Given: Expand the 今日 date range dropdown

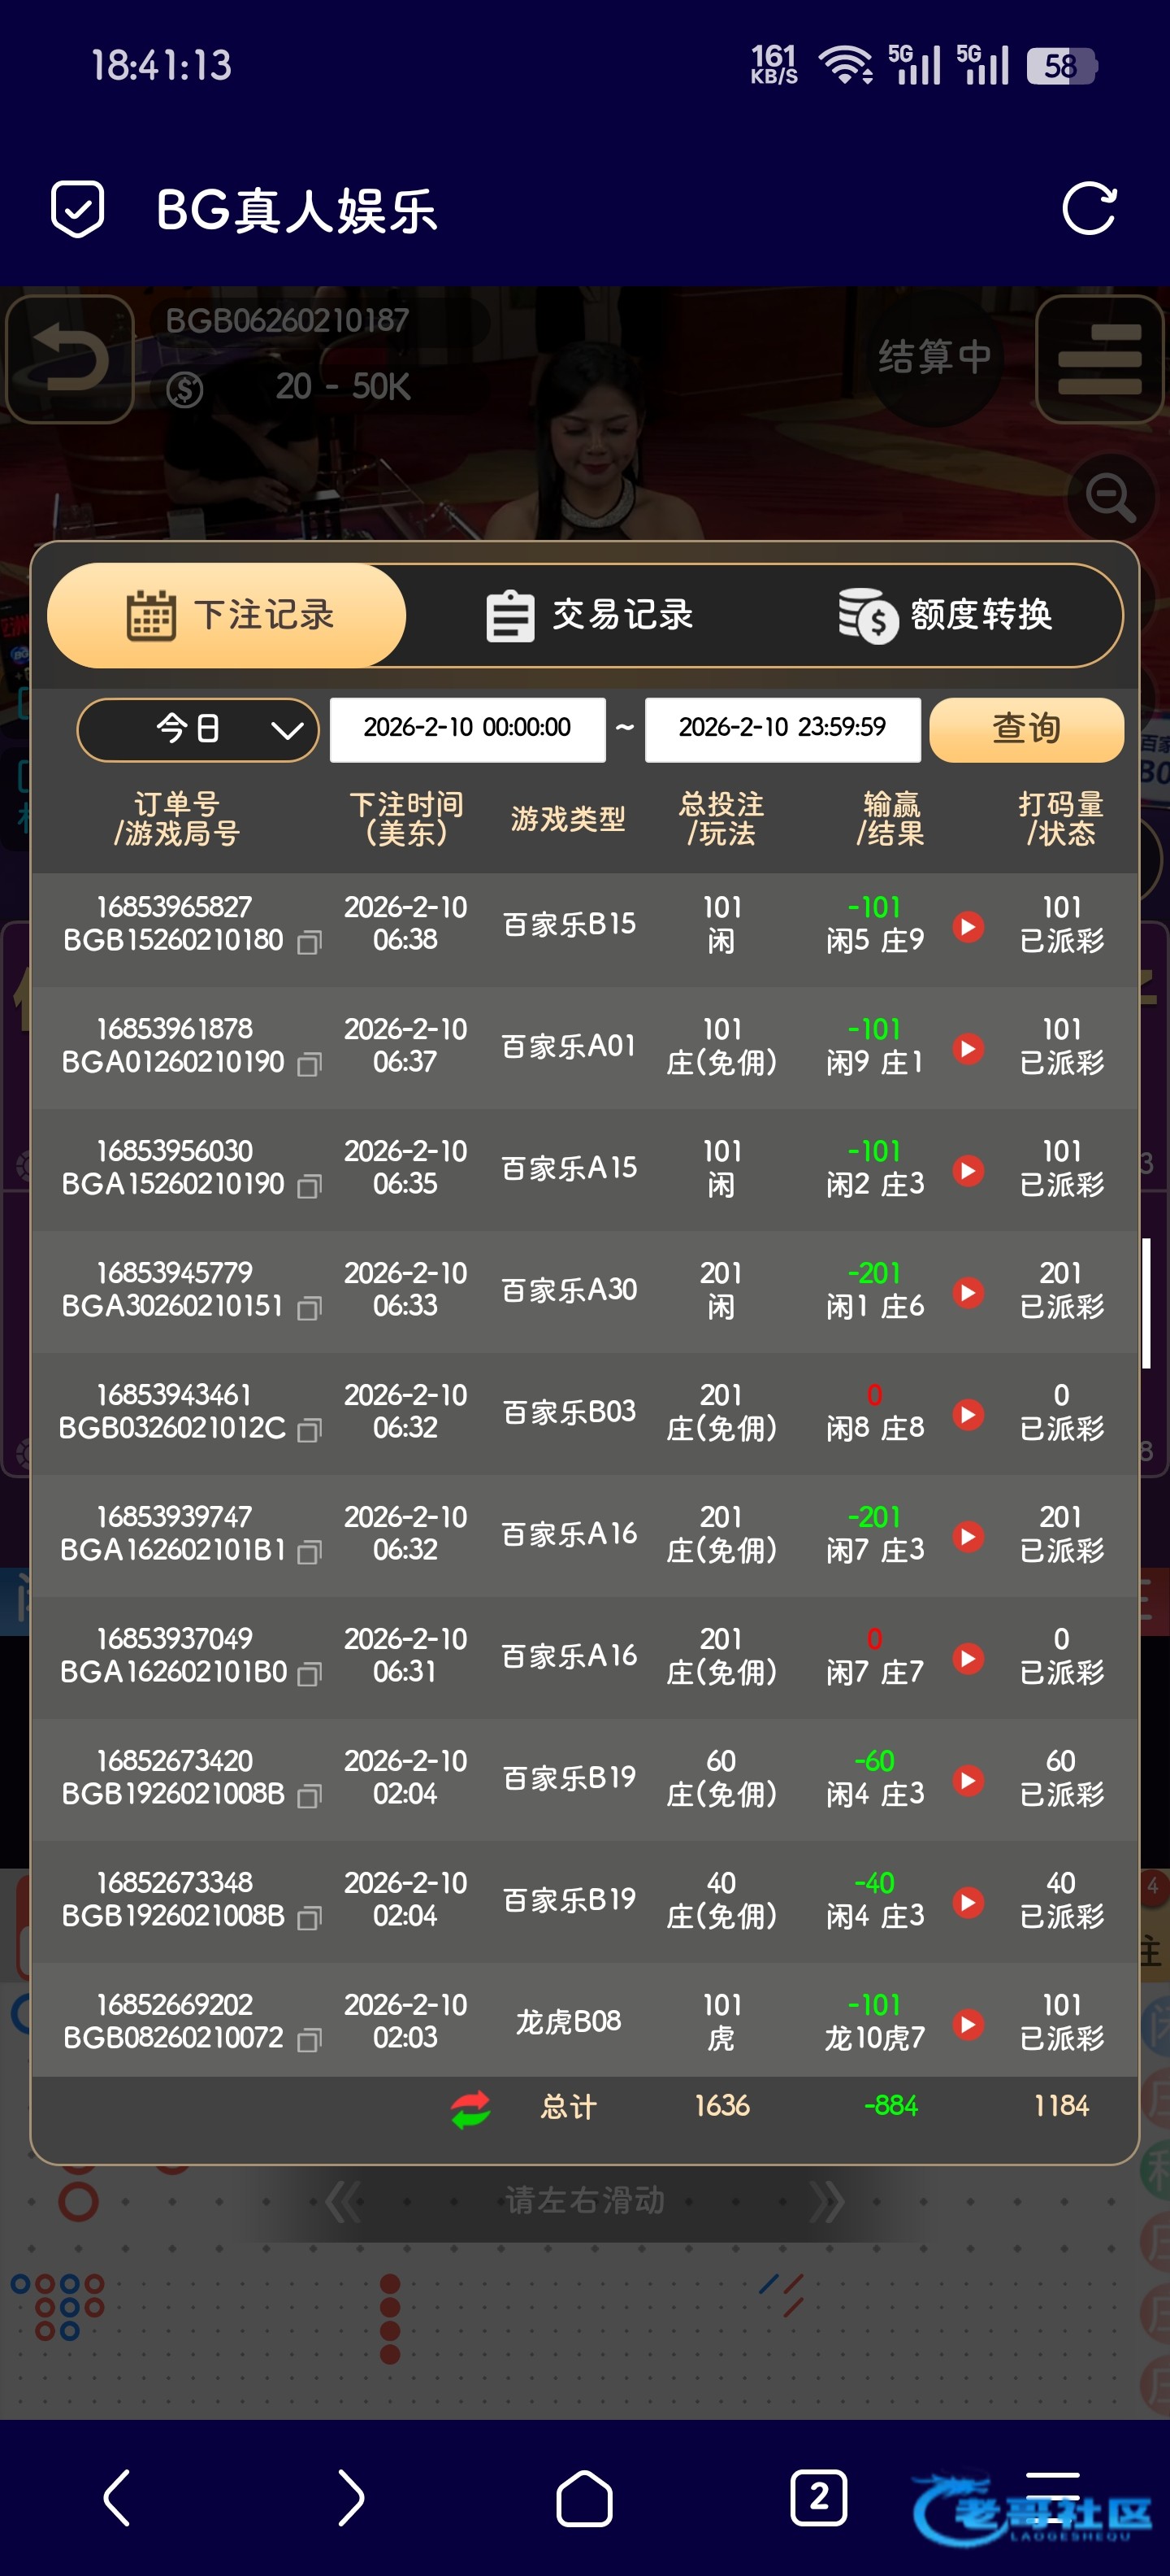Looking at the screenshot, I should tap(197, 729).
